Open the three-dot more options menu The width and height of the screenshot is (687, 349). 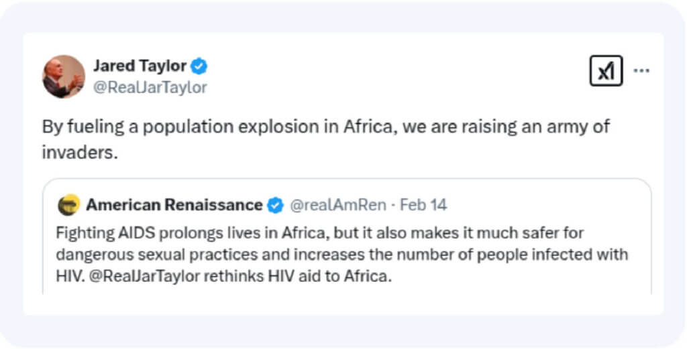point(641,71)
